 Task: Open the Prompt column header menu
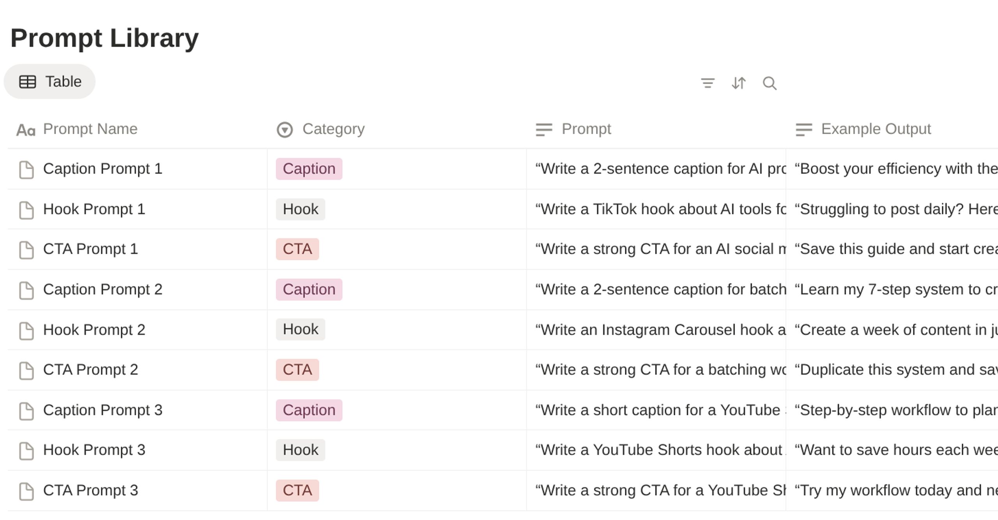[656, 129]
